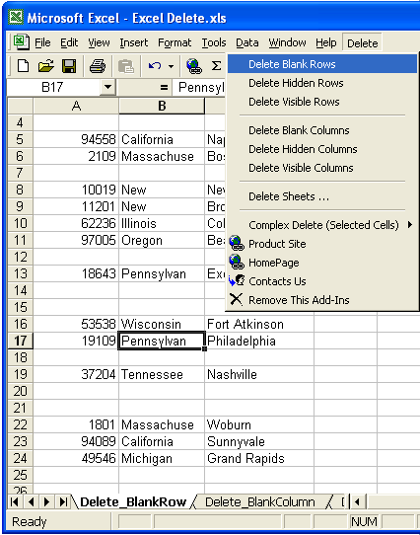Open the Data menu
Viewport: 420px width, 535px height.
[x=247, y=42]
